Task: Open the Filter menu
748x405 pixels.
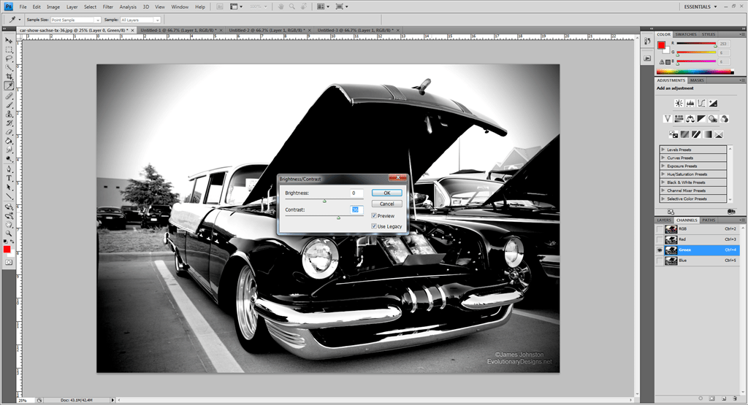Action: click(108, 7)
